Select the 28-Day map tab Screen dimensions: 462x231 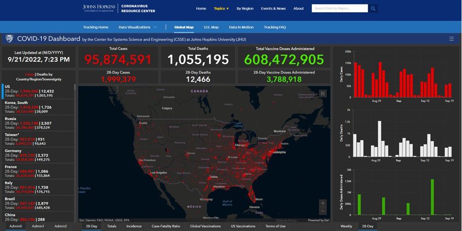pyautogui.click(x=91, y=226)
